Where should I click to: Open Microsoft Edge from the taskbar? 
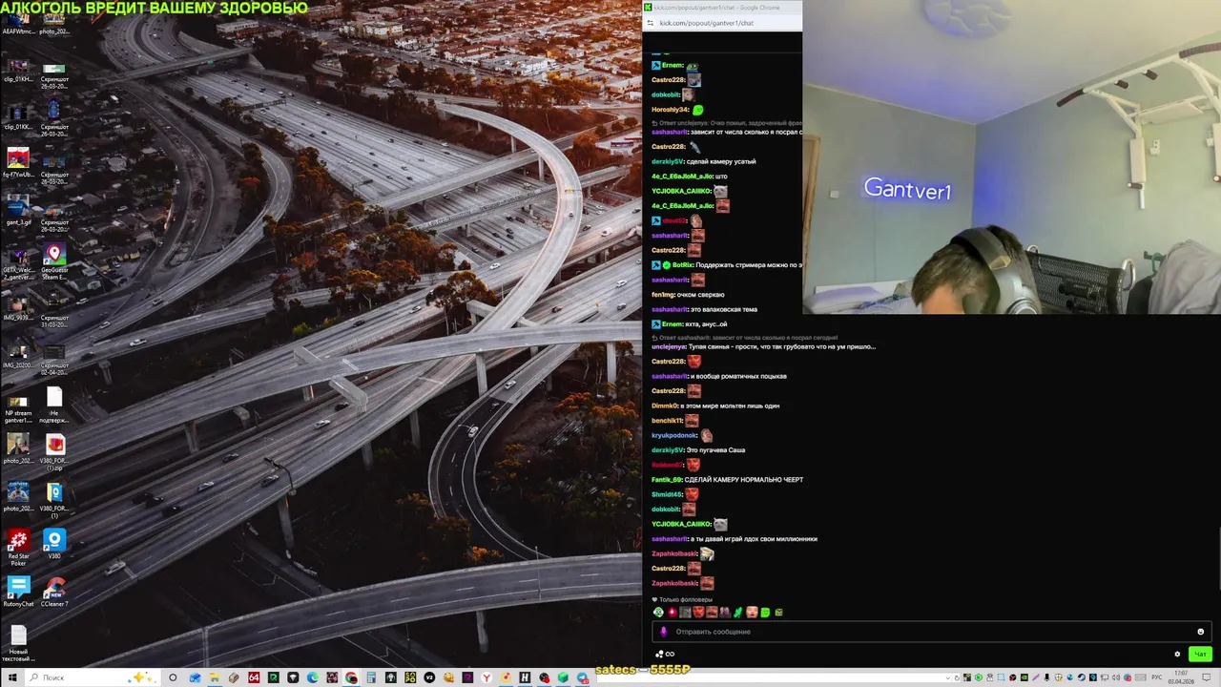click(312, 677)
